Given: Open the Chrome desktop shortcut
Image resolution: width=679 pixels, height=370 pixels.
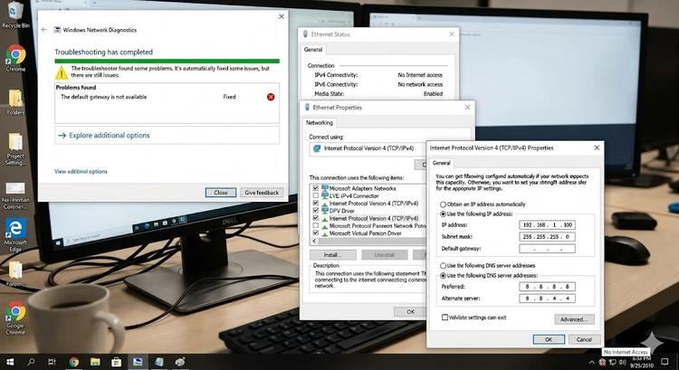Looking at the screenshot, I should (x=15, y=58).
